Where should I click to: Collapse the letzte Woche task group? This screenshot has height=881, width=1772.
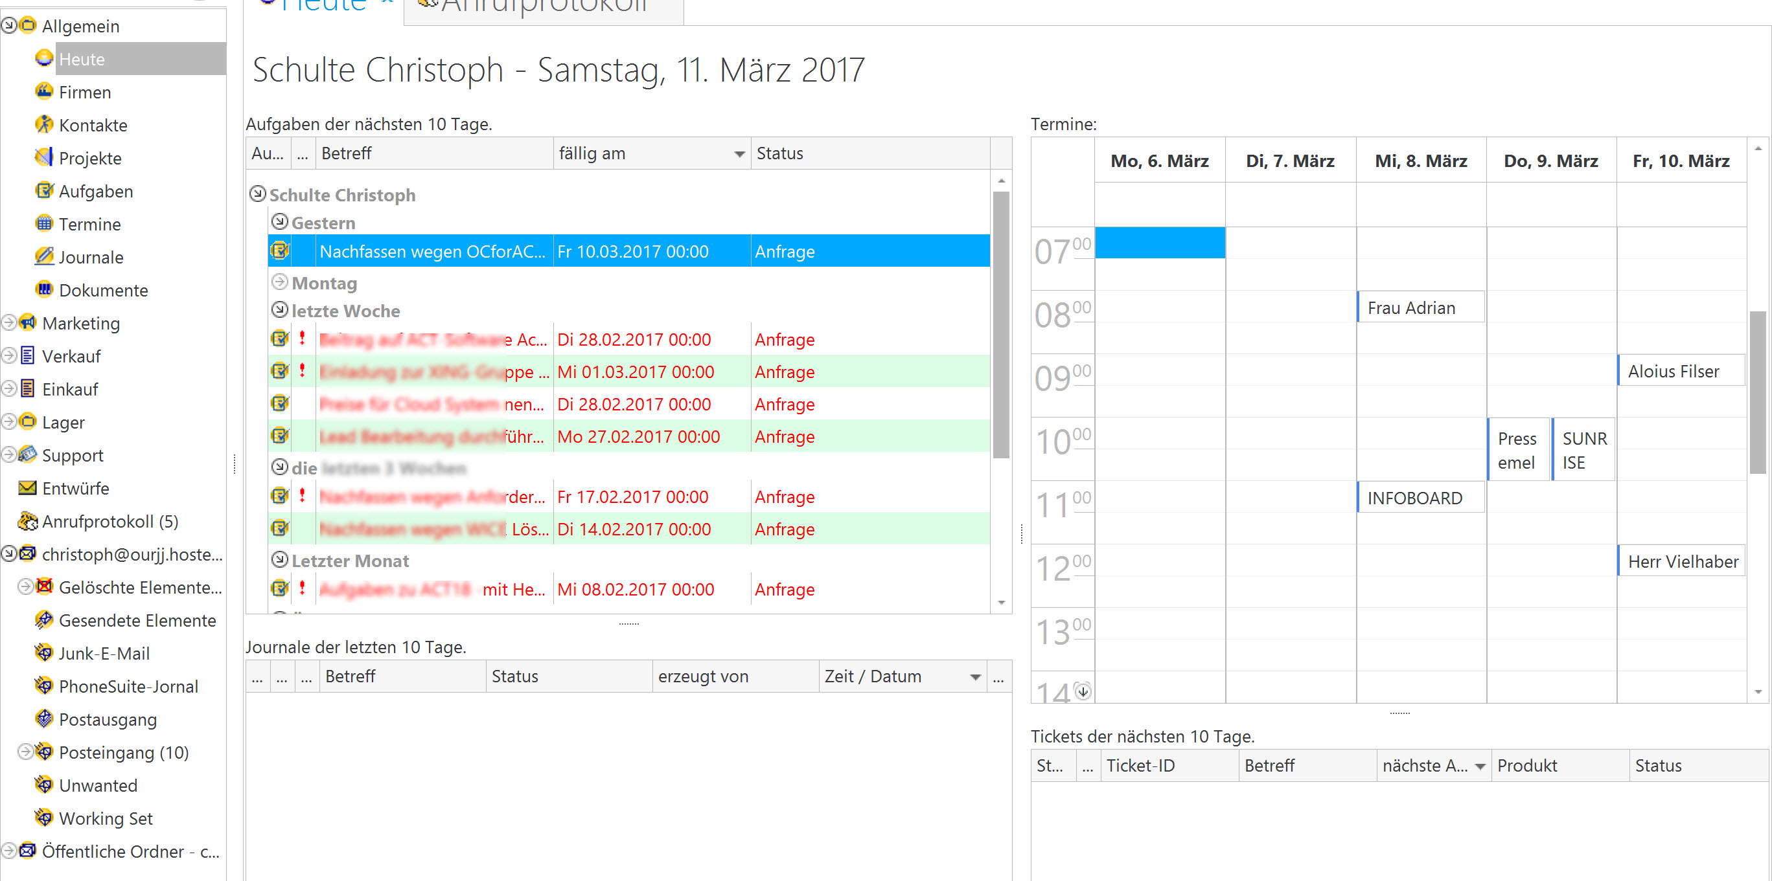click(x=279, y=310)
